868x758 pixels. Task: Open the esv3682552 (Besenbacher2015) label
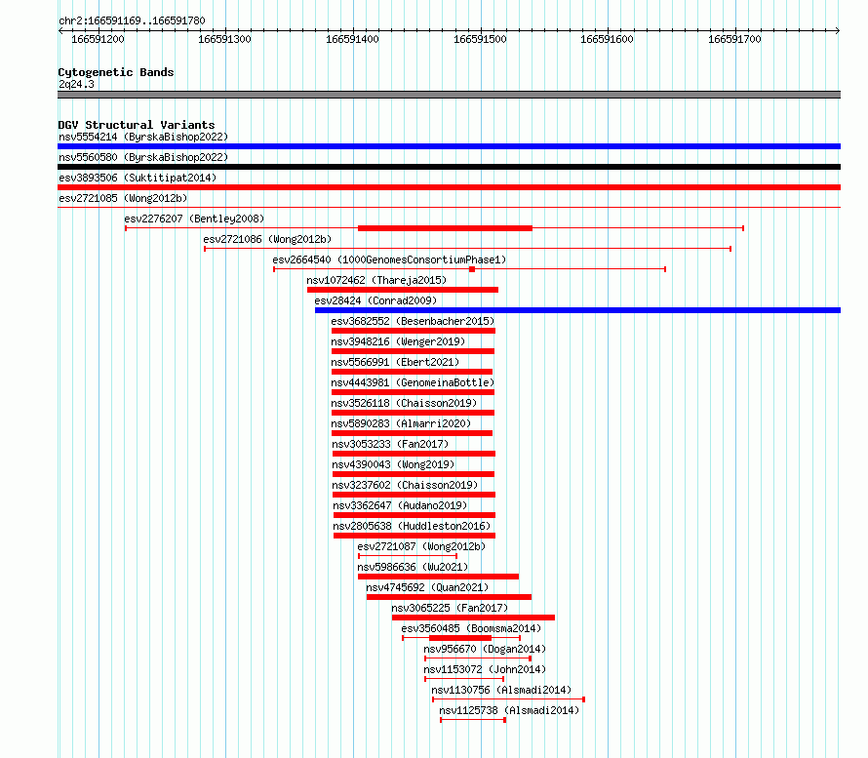[413, 321]
